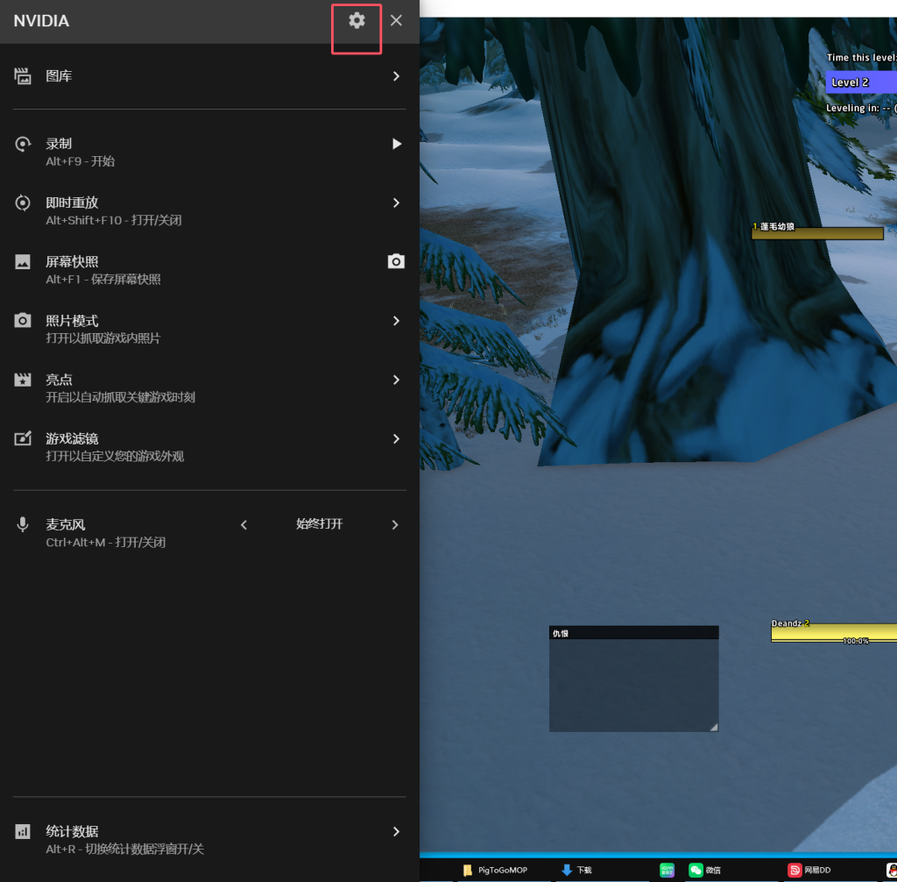Image resolution: width=897 pixels, height=882 pixels.
Task: Open 微信 WeChat from the taskbar
Action: coord(704,870)
